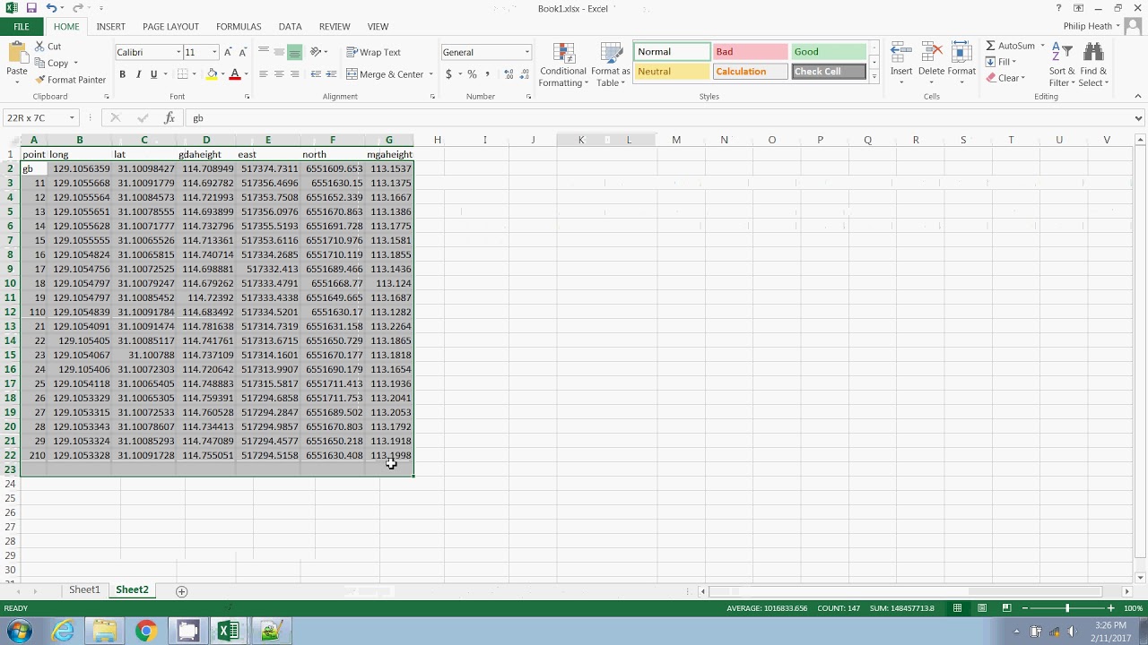
Task: Toggle Wrap Text
Action: pyautogui.click(x=374, y=52)
